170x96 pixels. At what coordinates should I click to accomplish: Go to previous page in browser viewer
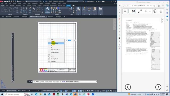(128, 87)
